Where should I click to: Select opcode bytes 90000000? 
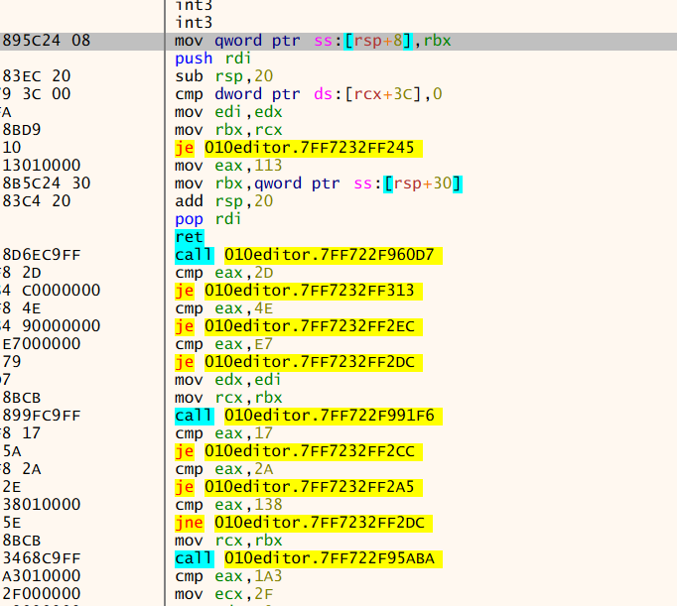pyautogui.click(x=61, y=326)
